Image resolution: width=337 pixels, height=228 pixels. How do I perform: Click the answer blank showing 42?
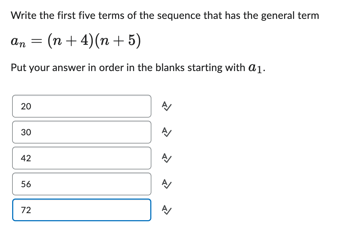click(81, 158)
